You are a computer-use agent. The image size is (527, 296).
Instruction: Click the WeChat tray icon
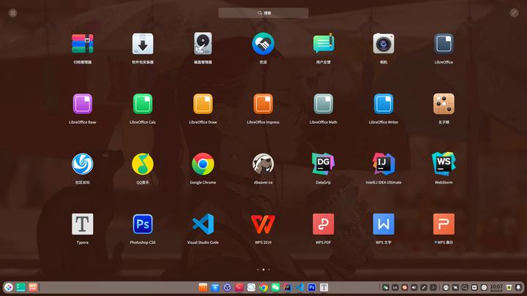(385, 288)
